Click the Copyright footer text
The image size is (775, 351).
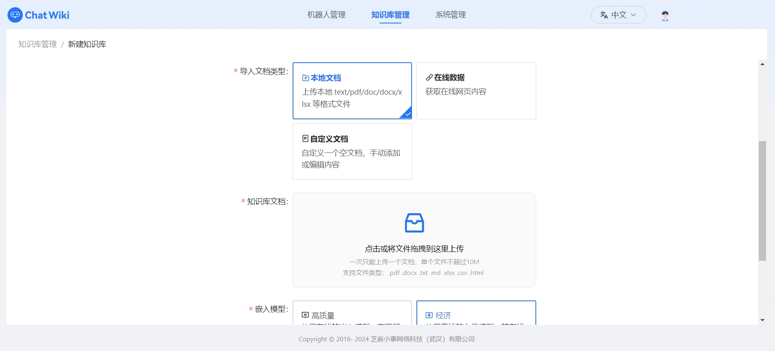386,339
